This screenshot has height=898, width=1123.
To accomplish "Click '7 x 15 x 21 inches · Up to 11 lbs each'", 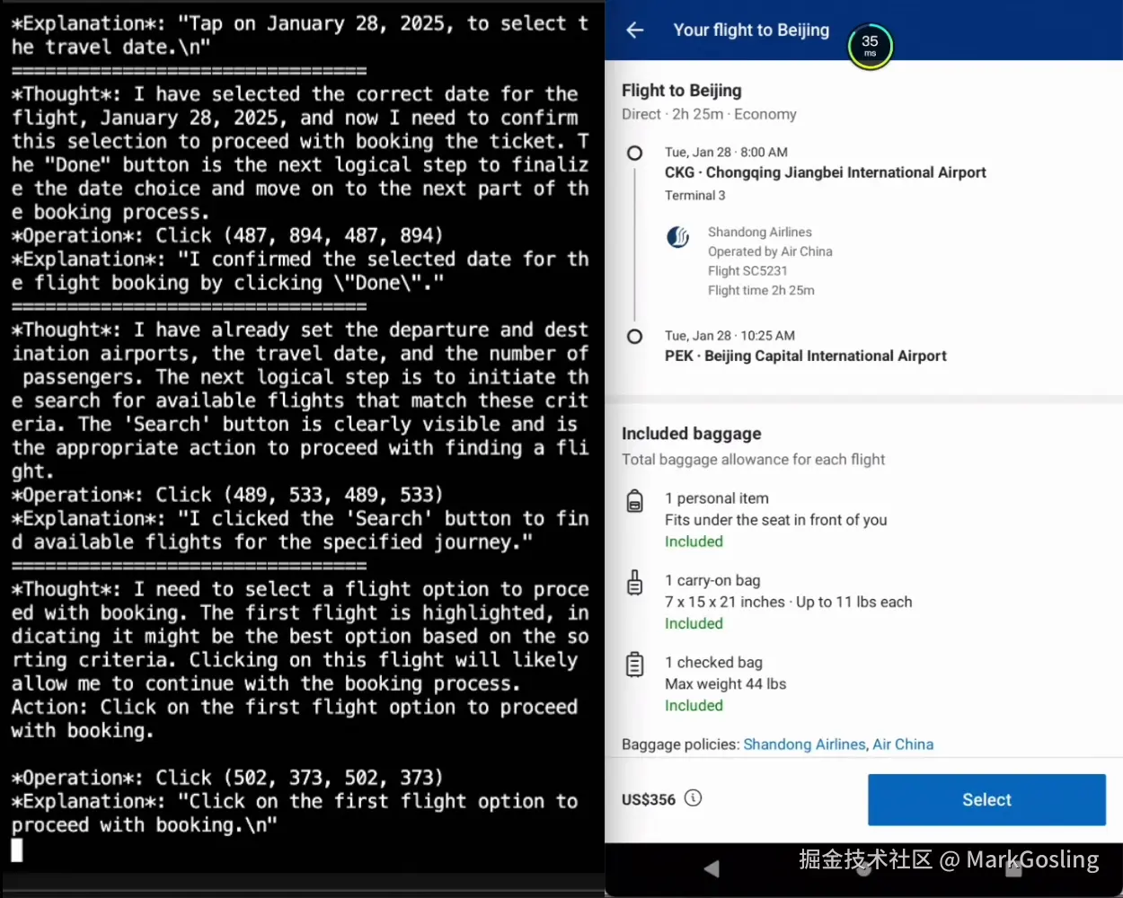I will pyautogui.click(x=788, y=603).
